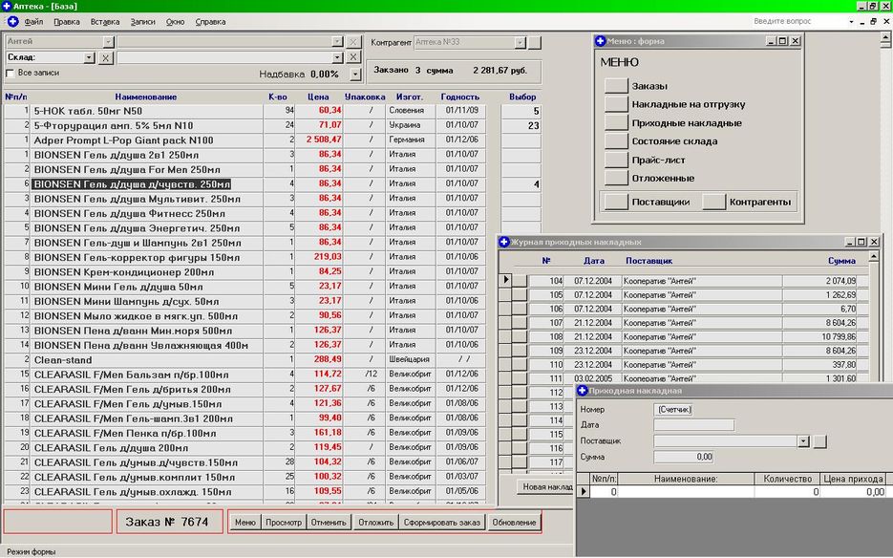Minimize the Журнал приходных накладных window
The image size is (893, 558).
point(850,243)
